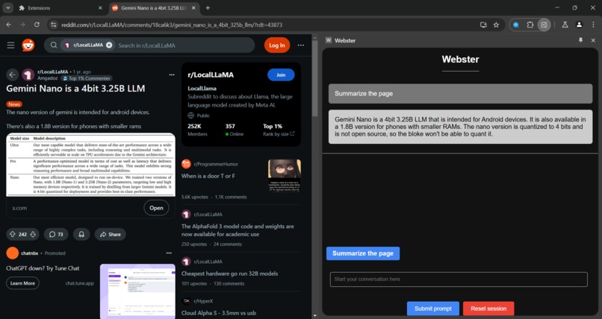Viewport: 602px width, 319px height.
Task: View site information icon in address bar
Action: click(x=54, y=25)
